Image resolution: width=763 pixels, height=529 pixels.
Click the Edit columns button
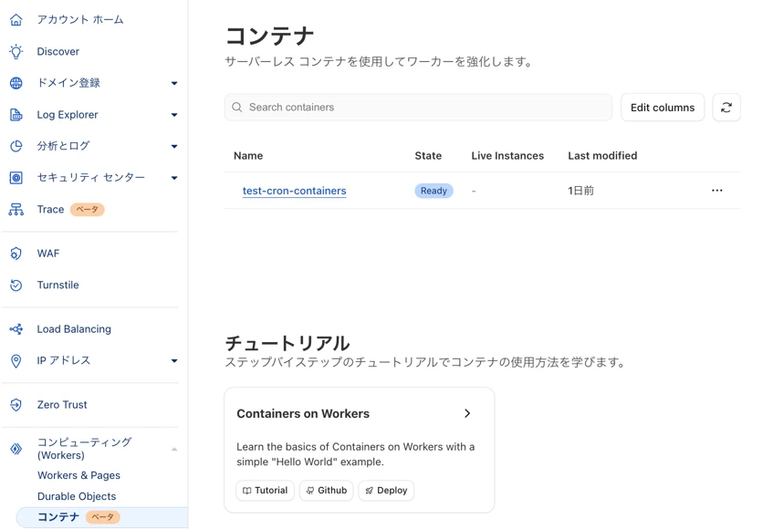(x=662, y=108)
